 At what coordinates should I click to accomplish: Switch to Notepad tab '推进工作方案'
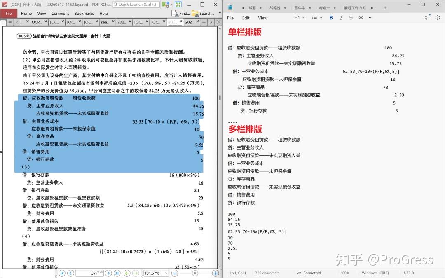[x=354, y=8]
